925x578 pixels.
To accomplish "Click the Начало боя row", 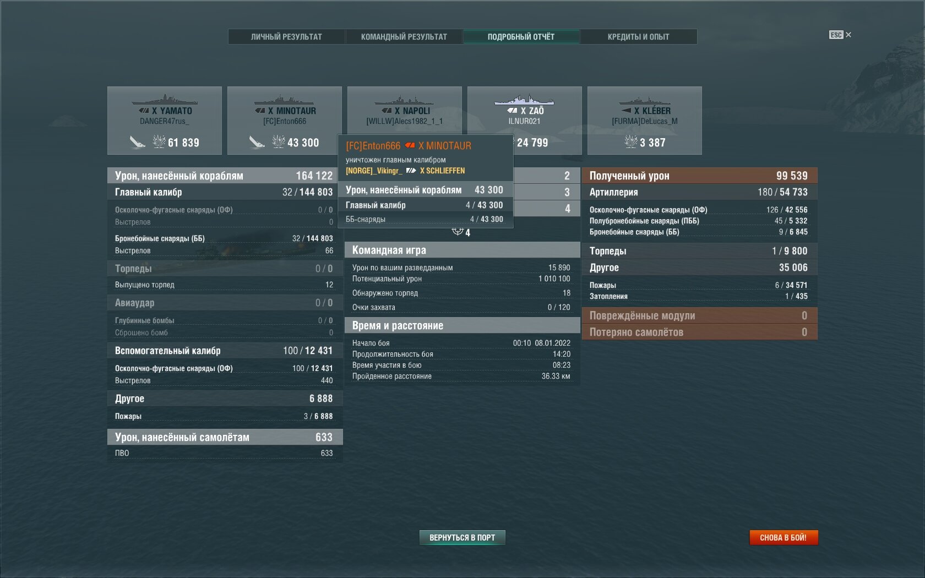I will pos(461,343).
